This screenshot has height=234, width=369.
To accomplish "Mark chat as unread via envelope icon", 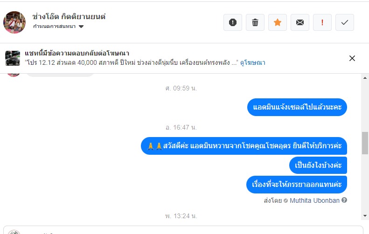I will tap(300, 22).
